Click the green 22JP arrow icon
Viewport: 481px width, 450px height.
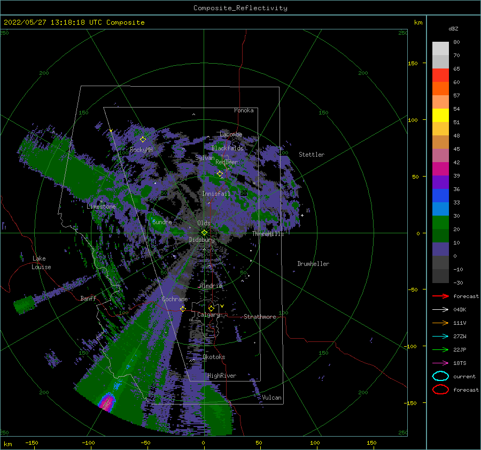pyautogui.click(x=440, y=349)
